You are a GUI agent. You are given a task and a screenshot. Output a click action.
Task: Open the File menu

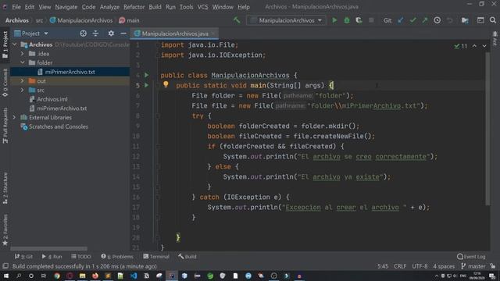click(x=16, y=7)
